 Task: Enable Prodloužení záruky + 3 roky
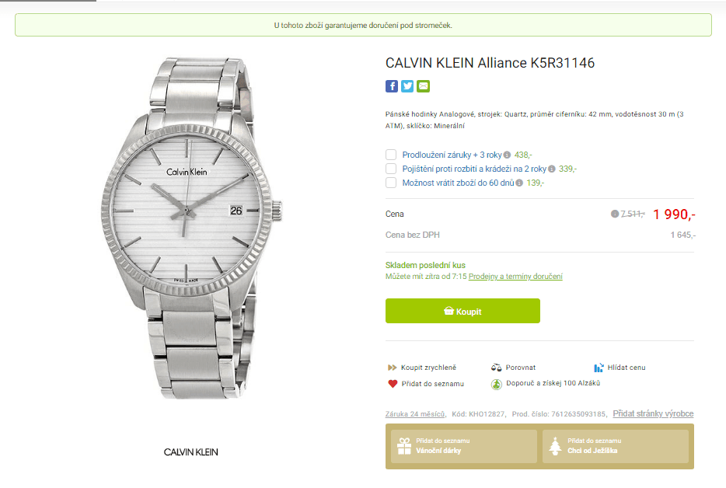pos(391,155)
